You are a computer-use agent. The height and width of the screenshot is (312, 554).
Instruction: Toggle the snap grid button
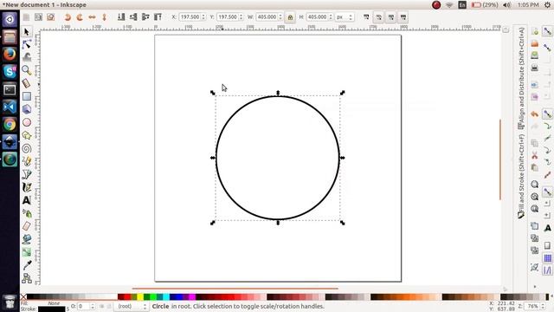coord(547,258)
